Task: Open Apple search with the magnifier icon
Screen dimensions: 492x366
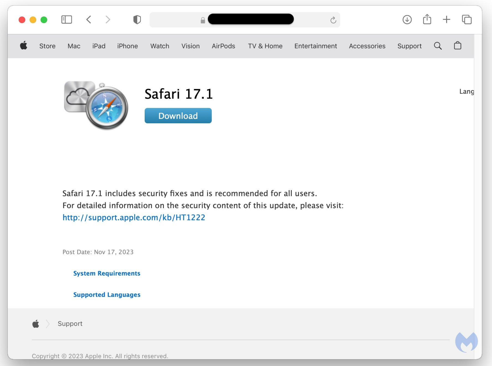Action: [x=438, y=46]
